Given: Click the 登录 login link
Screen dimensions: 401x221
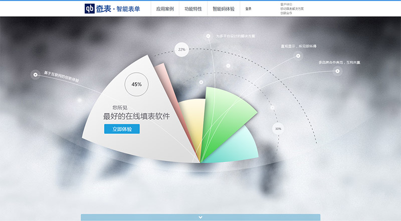Looking at the screenshot, I should click(x=249, y=9).
